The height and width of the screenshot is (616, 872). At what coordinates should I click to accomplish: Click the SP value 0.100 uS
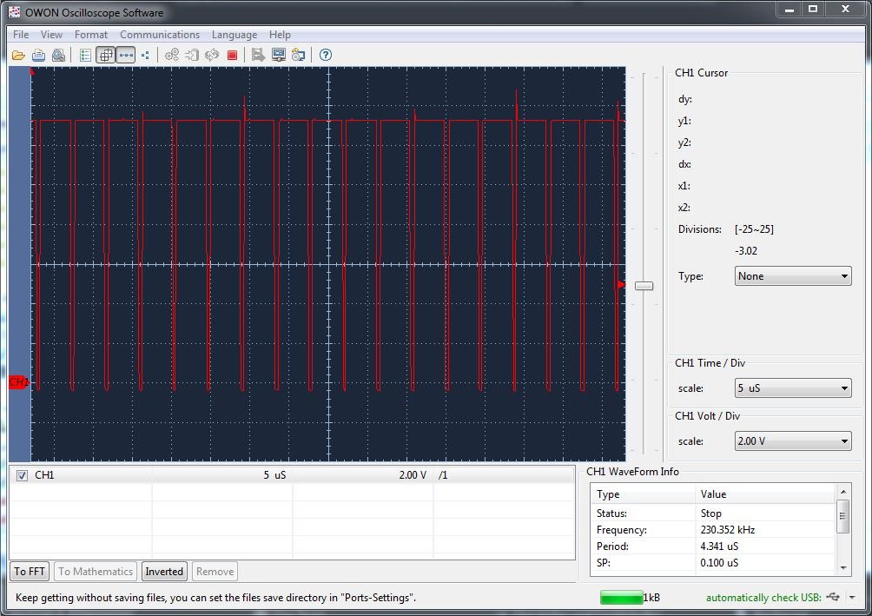pyautogui.click(x=719, y=563)
